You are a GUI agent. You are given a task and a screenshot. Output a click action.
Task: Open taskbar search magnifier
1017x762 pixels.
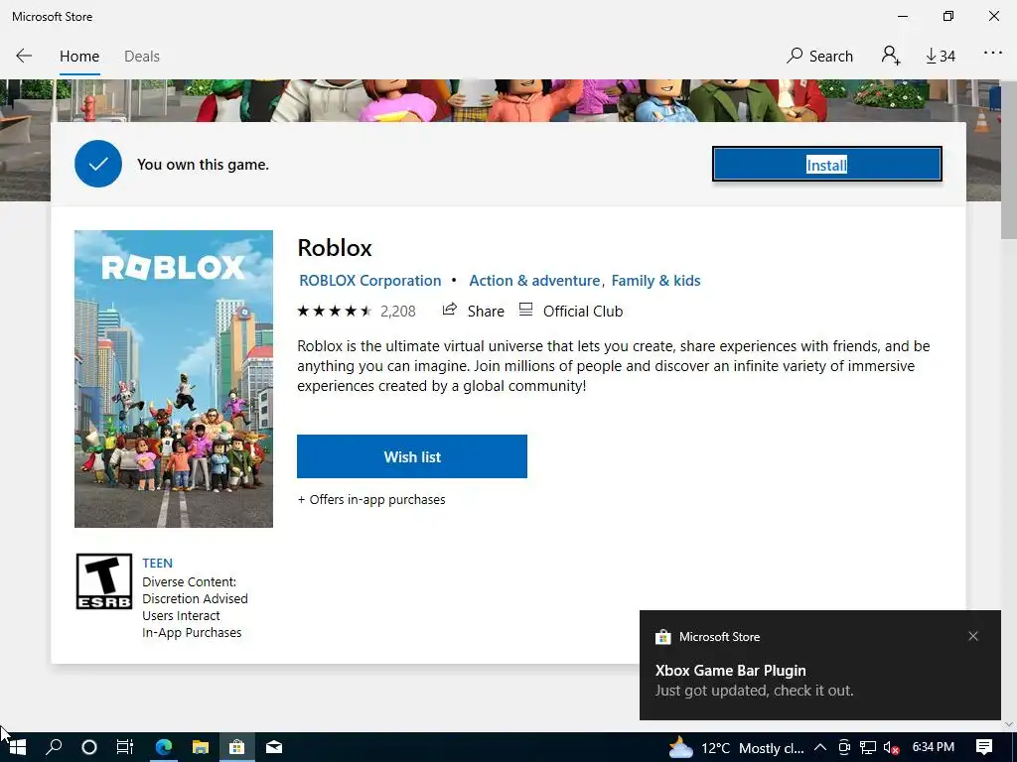point(54,747)
